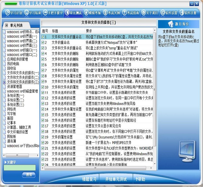Click the document icon beside 通讯簿

[4, 141]
